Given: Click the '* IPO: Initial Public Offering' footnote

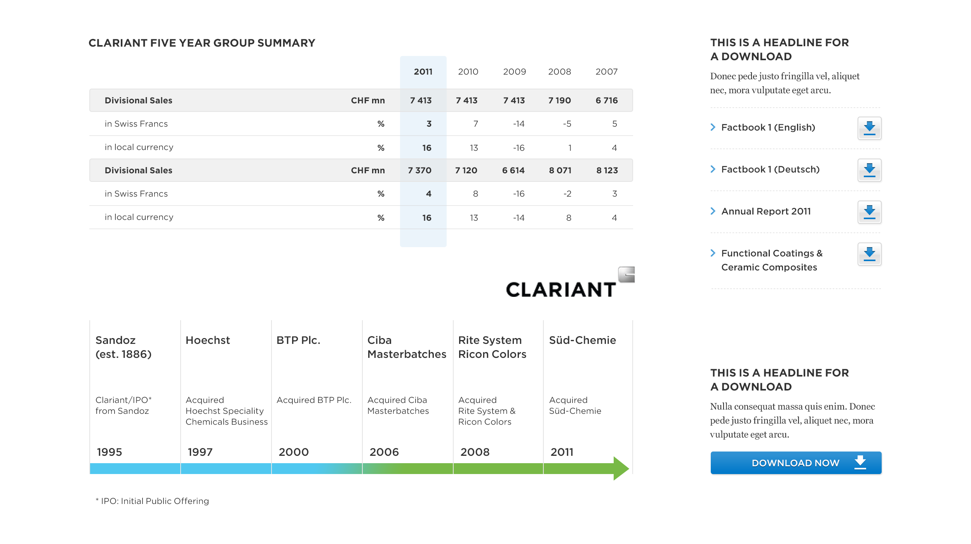Looking at the screenshot, I should [152, 501].
